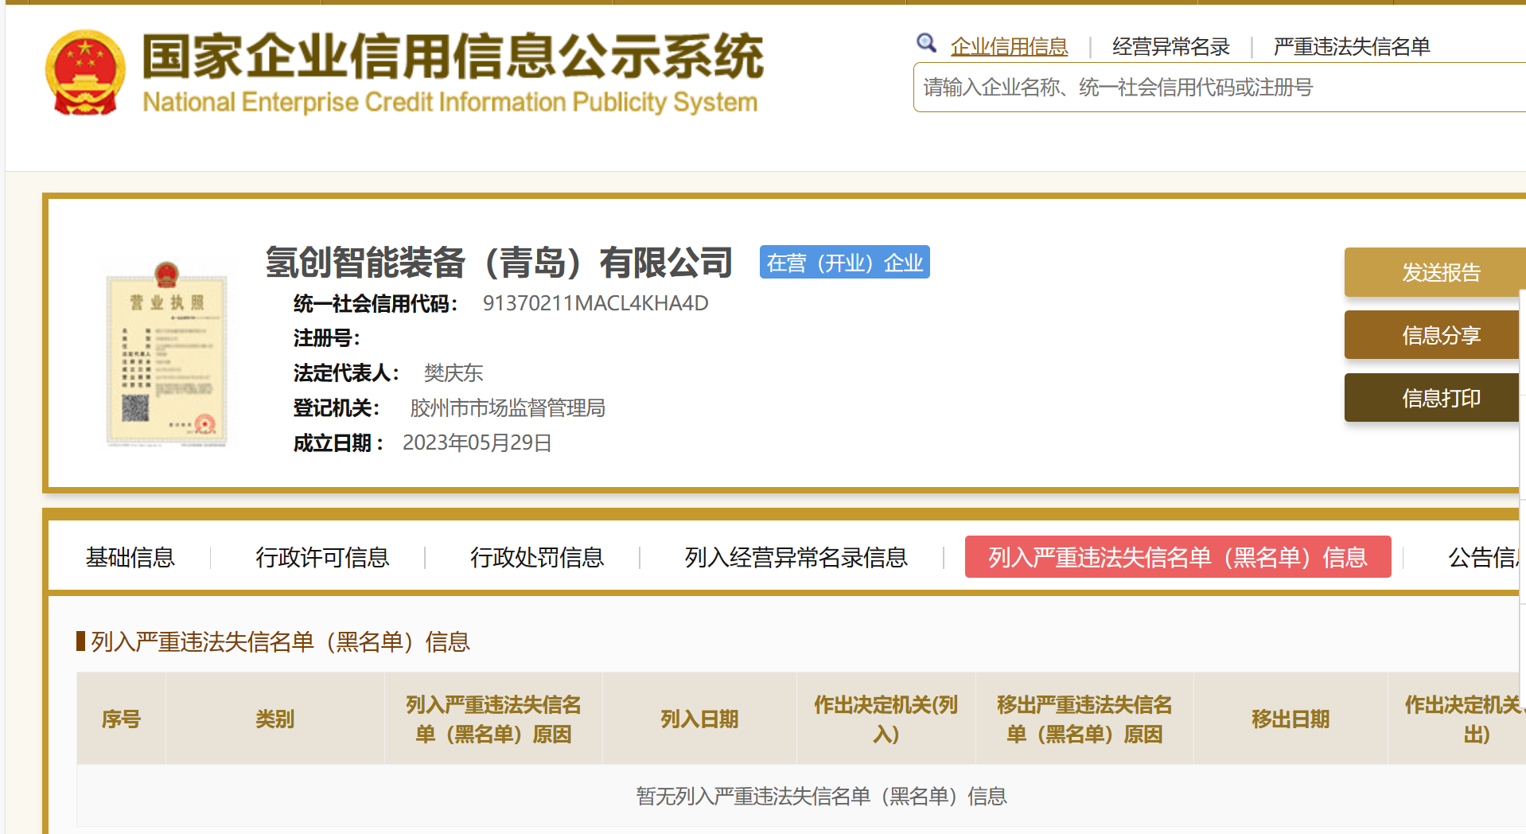The width and height of the screenshot is (1526, 834).
Task: Click the 列入日期 column header
Action: point(699,719)
